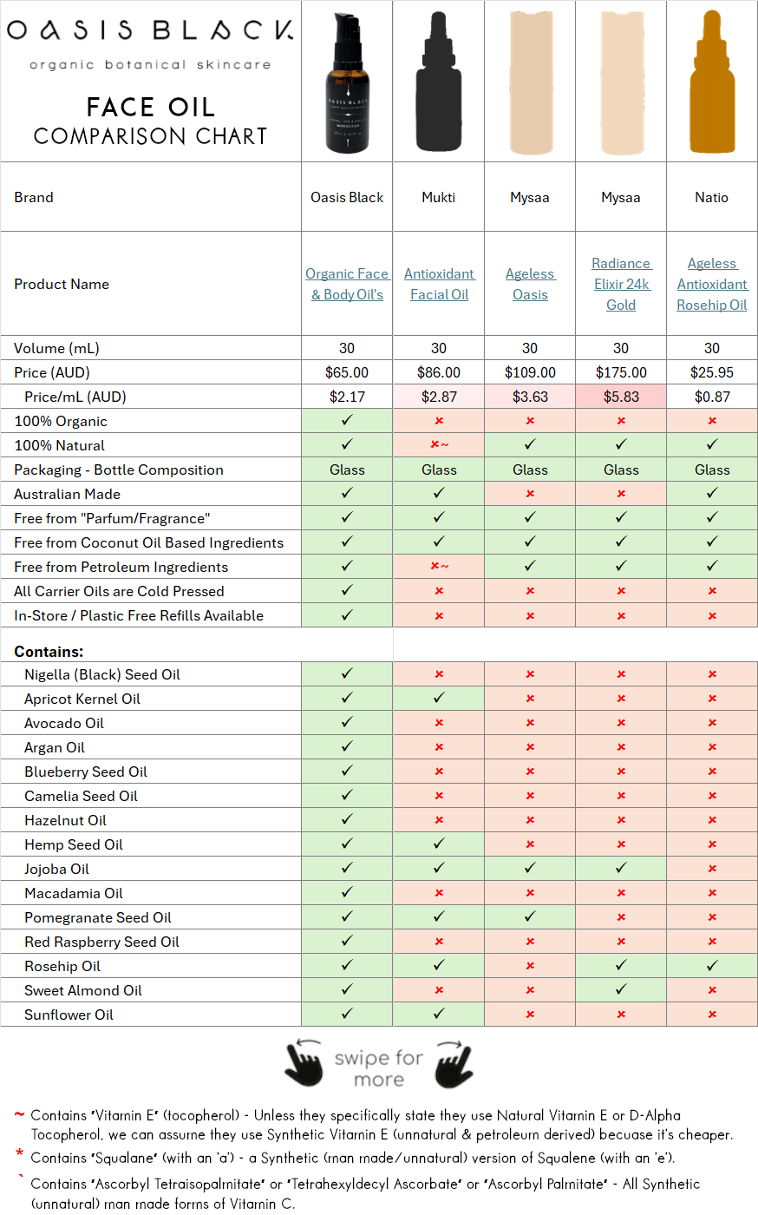Click the red cross for Natio Australian Made

tap(711, 494)
